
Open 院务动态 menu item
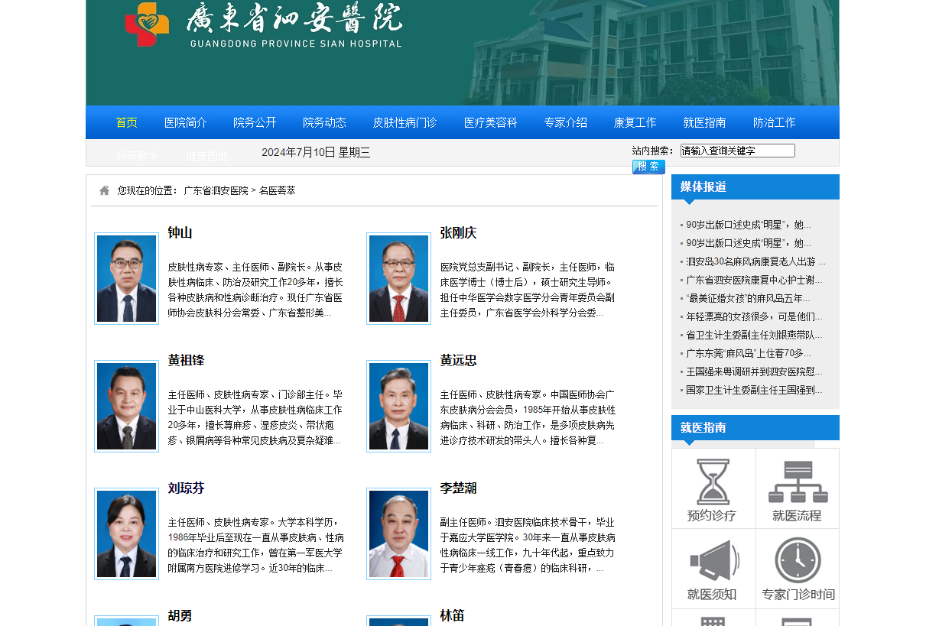[324, 122]
